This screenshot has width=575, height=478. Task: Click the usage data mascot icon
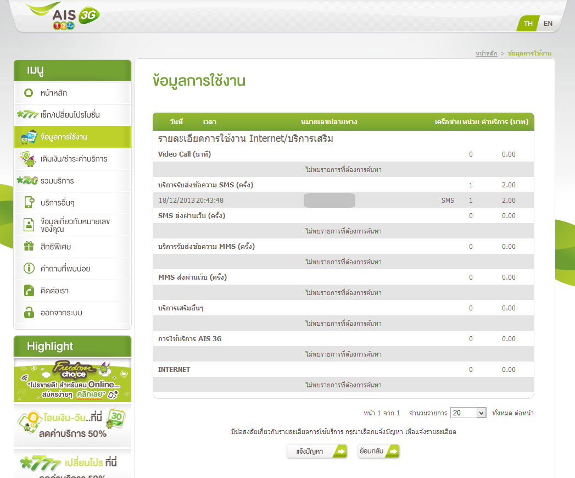click(29, 137)
